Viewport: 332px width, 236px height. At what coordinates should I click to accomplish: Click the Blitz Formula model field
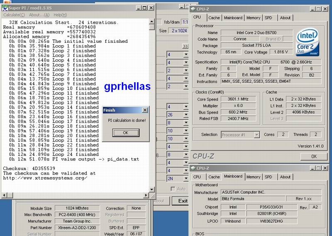(253, 199)
